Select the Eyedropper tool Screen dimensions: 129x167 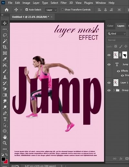(5, 59)
